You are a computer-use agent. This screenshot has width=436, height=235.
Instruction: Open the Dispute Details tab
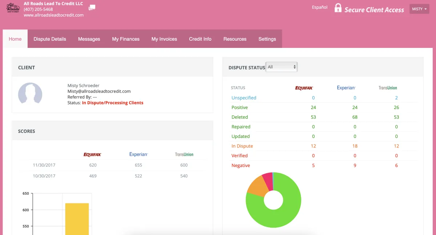[50, 39]
